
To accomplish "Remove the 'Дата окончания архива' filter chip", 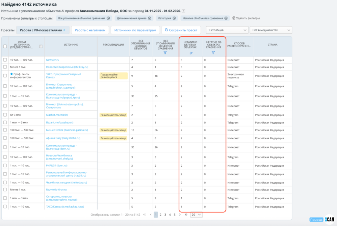I will pos(149,18).
